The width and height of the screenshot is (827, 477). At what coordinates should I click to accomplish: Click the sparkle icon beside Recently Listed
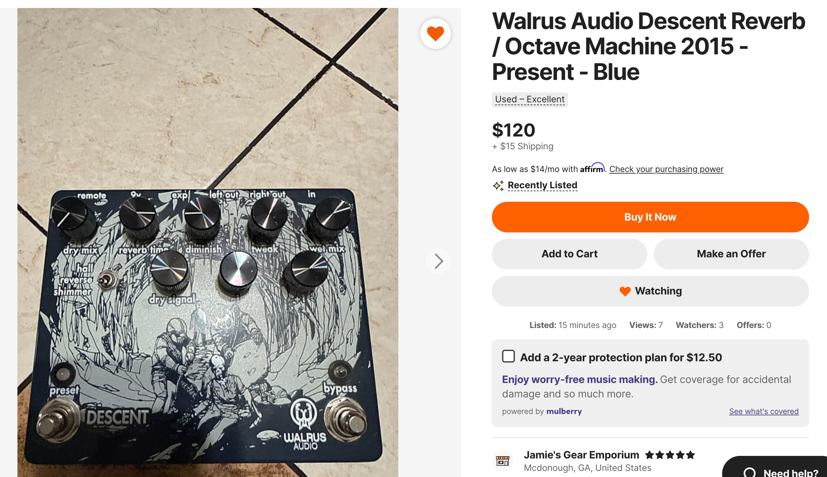click(x=498, y=185)
